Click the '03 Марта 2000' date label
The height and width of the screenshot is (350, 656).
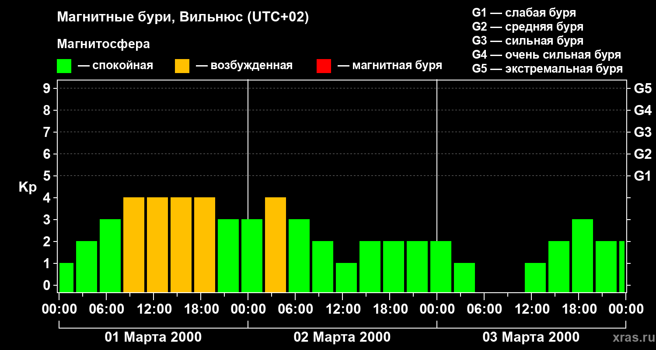tap(531, 337)
